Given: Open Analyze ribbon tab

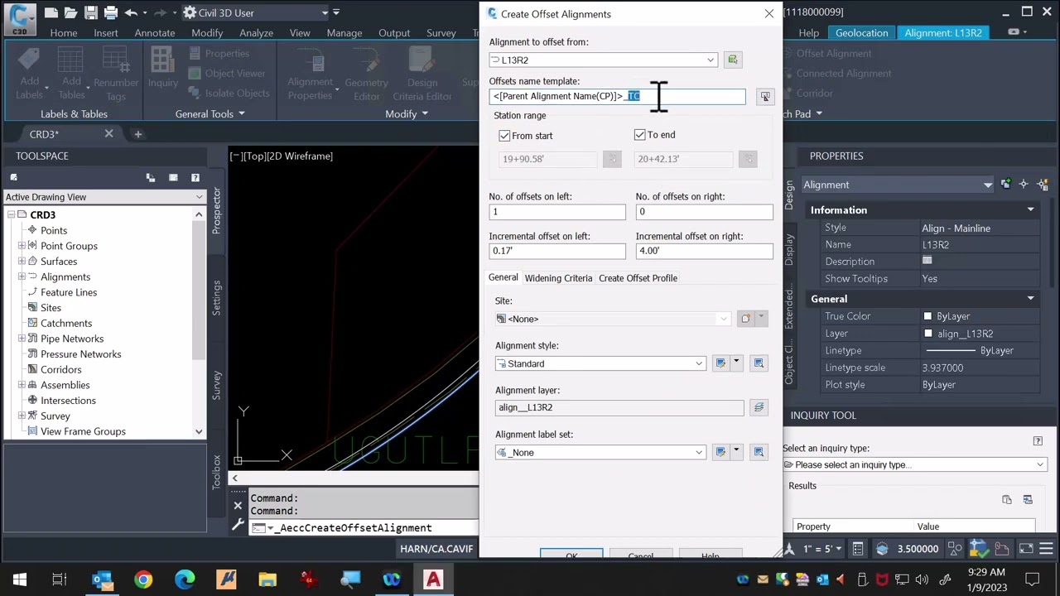Looking at the screenshot, I should (256, 32).
